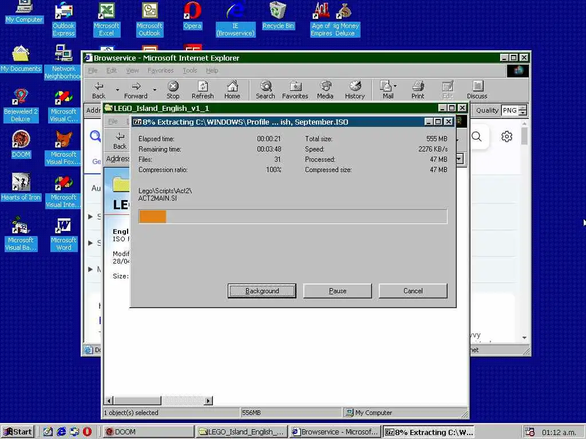This screenshot has width=586, height=439.
Task: Launch Microsoft Word desktop shortcut
Action: pos(64,234)
